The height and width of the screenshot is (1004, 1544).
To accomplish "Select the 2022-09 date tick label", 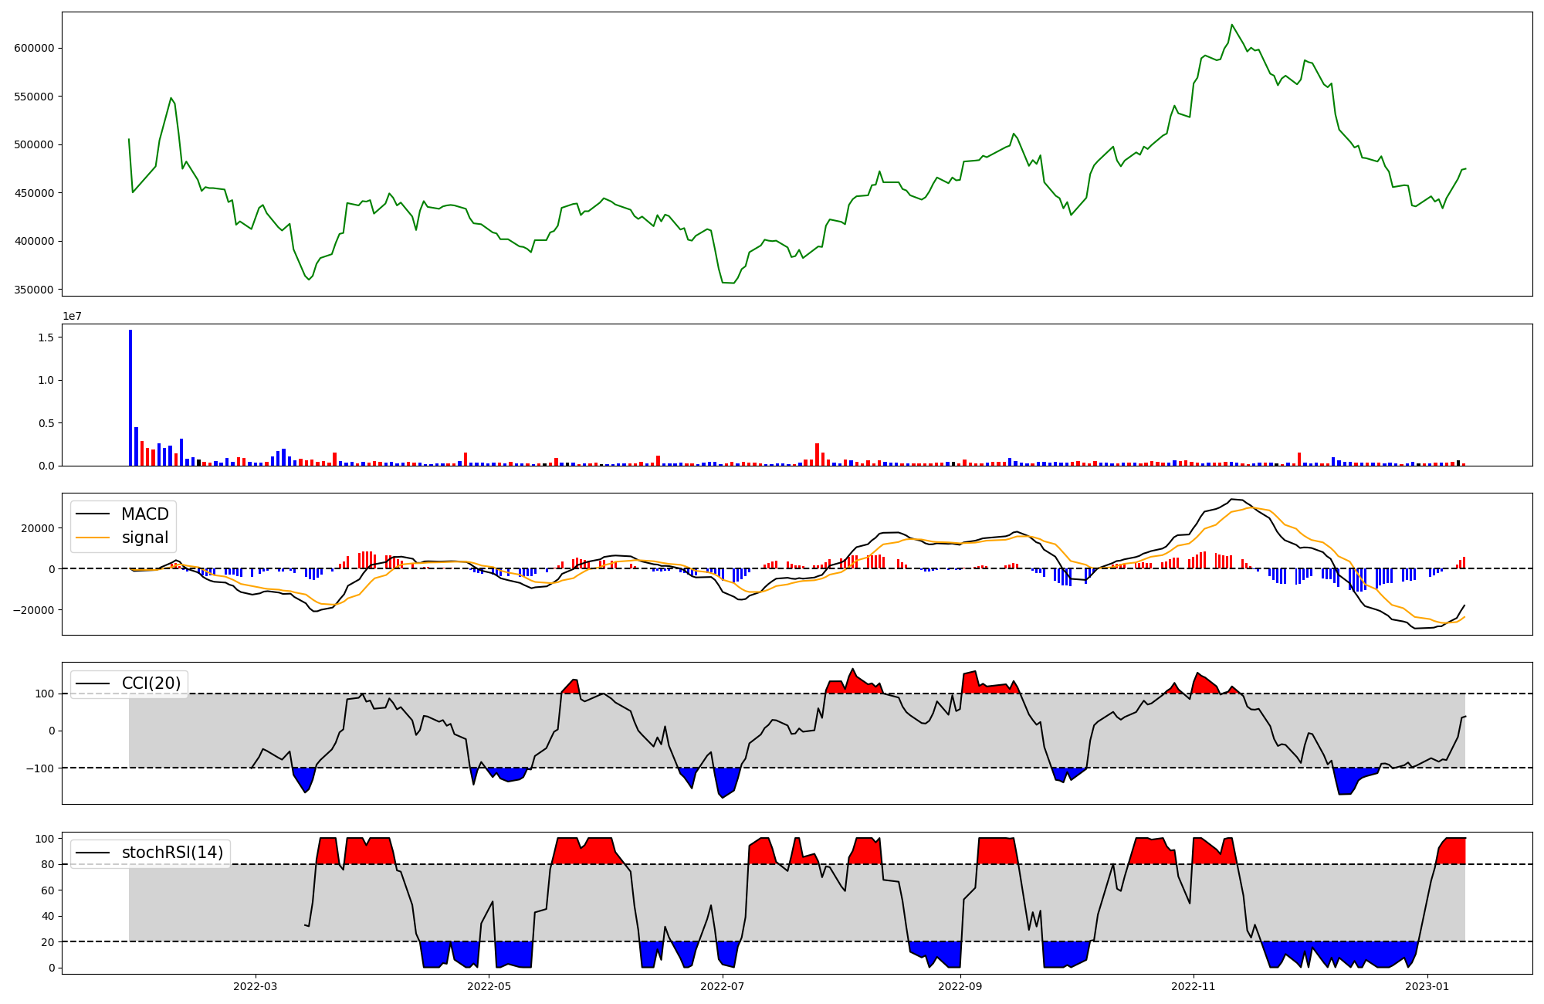I will tap(960, 986).
